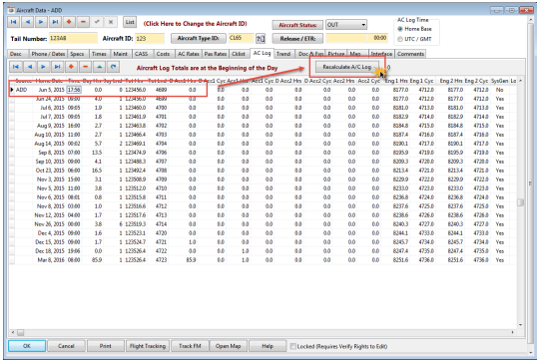The image size is (537, 360).
Task: Confirm with the OK button
Action: coord(27,346)
